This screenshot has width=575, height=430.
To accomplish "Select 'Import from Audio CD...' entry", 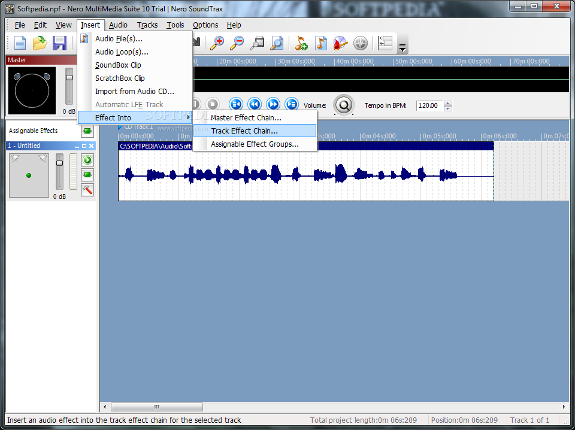I will click(135, 92).
